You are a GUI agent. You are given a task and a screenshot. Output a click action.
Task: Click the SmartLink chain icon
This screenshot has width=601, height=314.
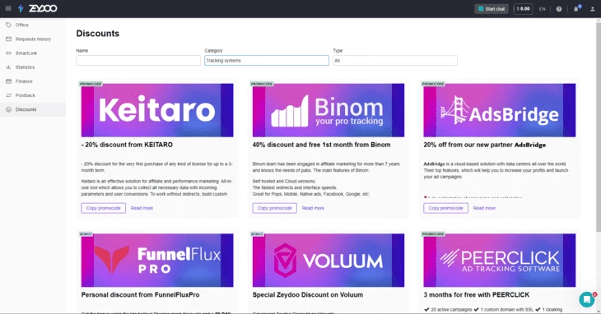point(8,53)
